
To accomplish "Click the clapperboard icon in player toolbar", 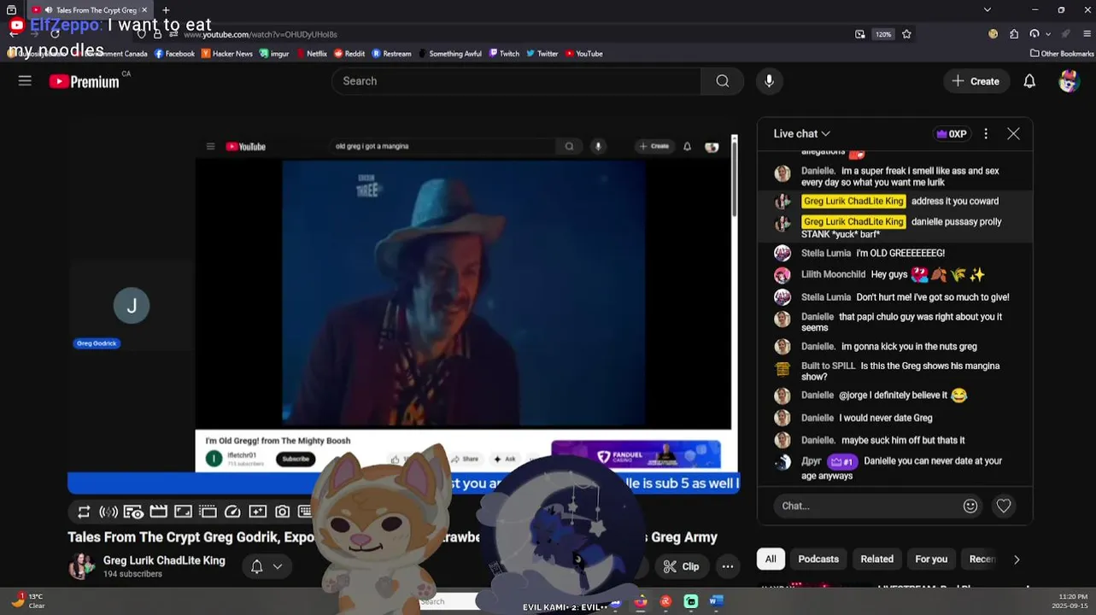I will 158,512.
